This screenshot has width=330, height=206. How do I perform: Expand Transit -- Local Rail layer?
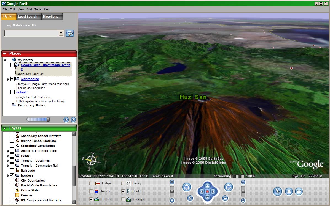pyautogui.click(x=8, y=161)
